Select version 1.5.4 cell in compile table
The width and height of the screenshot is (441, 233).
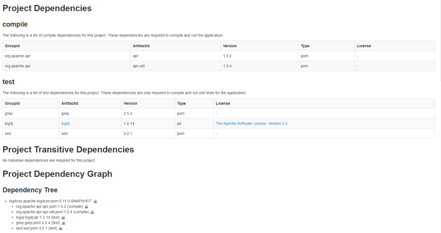pos(259,66)
